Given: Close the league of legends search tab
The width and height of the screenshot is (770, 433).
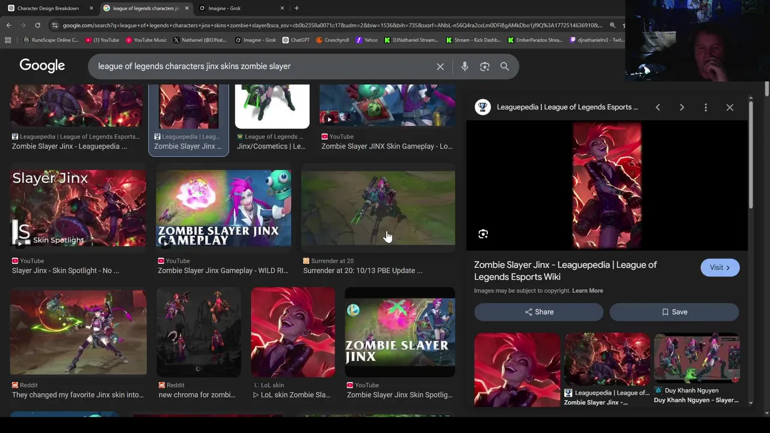Looking at the screenshot, I should click(186, 8).
